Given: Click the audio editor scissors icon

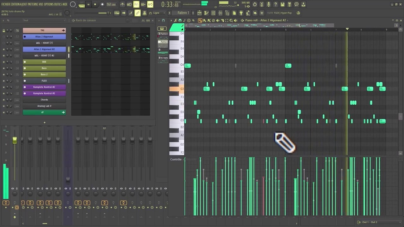Looking at the screenshot, I should pyautogui.click(x=262, y=4).
